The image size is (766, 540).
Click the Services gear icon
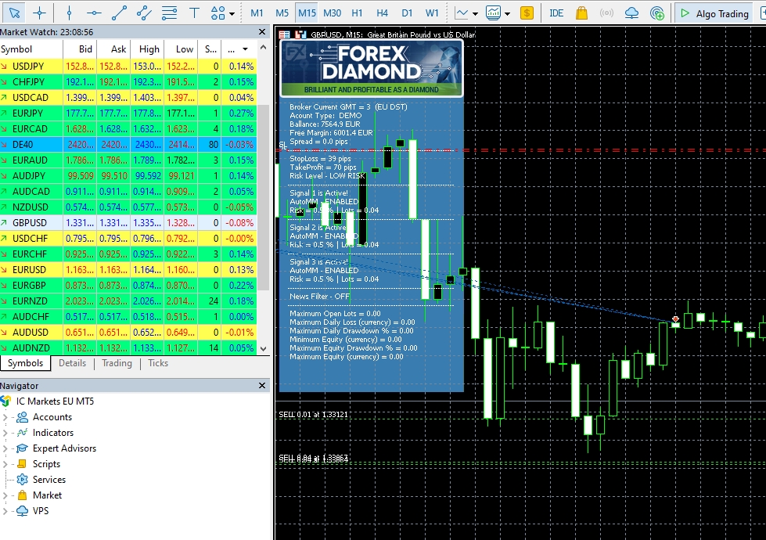(22, 480)
